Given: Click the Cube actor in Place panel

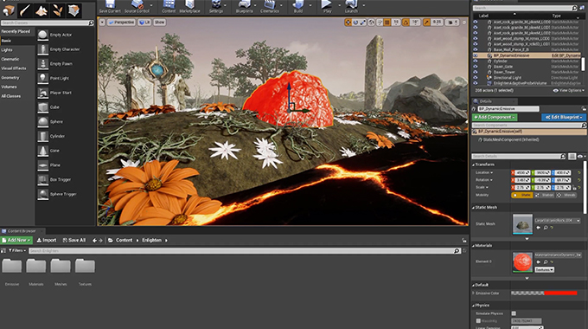Looking at the screenshot, I should tap(54, 107).
